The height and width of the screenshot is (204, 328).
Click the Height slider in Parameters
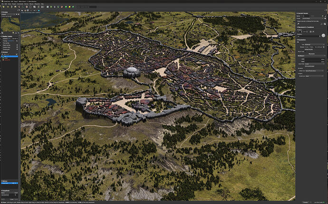(x=315, y=62)
